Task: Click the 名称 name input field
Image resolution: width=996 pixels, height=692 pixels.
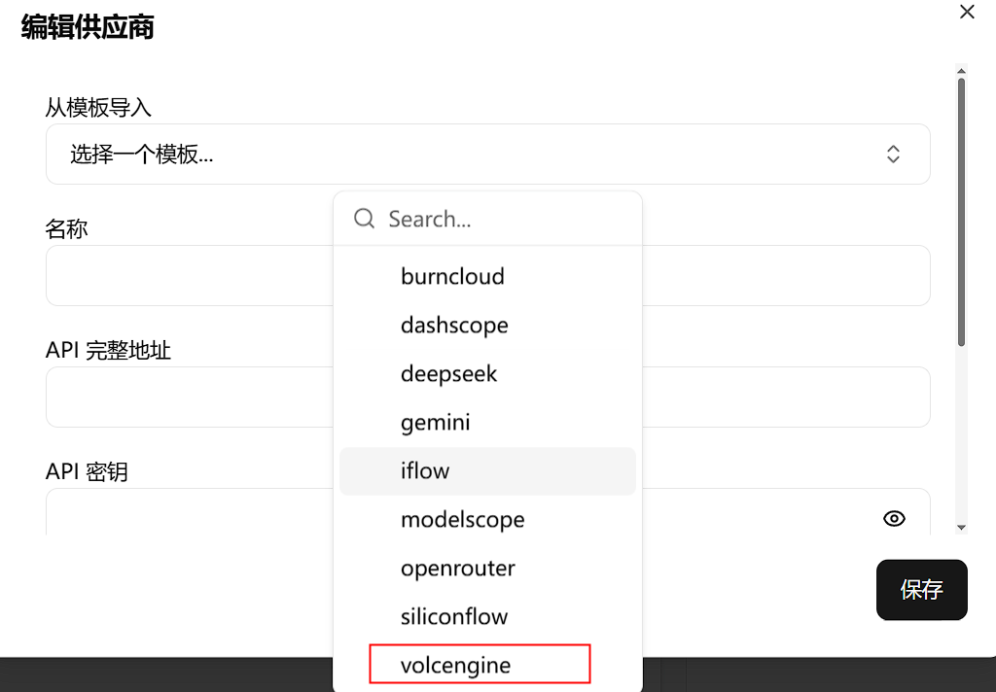Action: [x=185, y=275]
